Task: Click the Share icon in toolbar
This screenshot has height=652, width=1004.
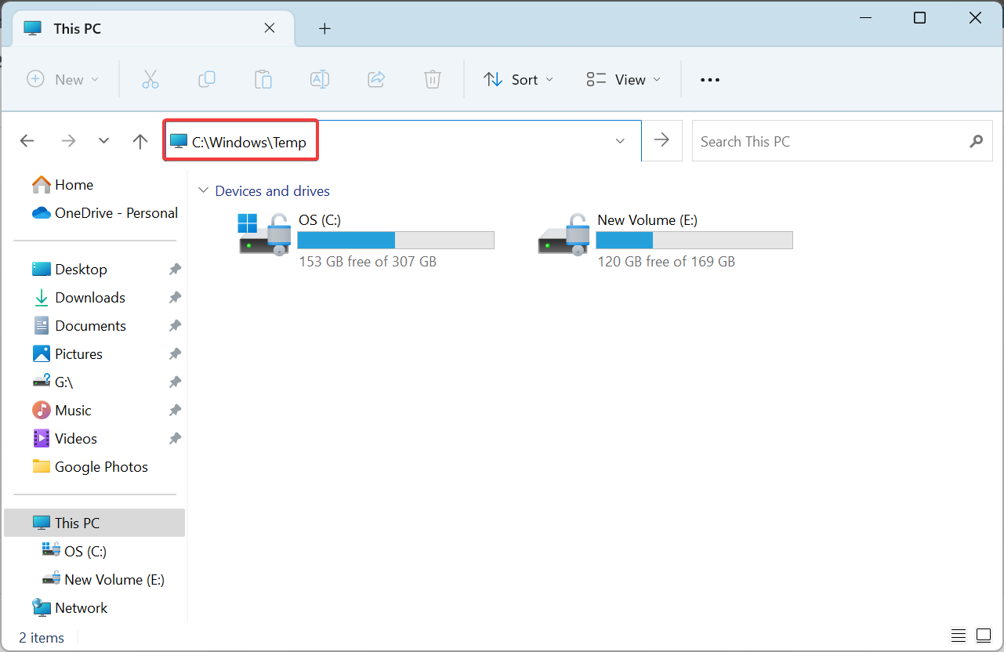Action: (376, 79)
